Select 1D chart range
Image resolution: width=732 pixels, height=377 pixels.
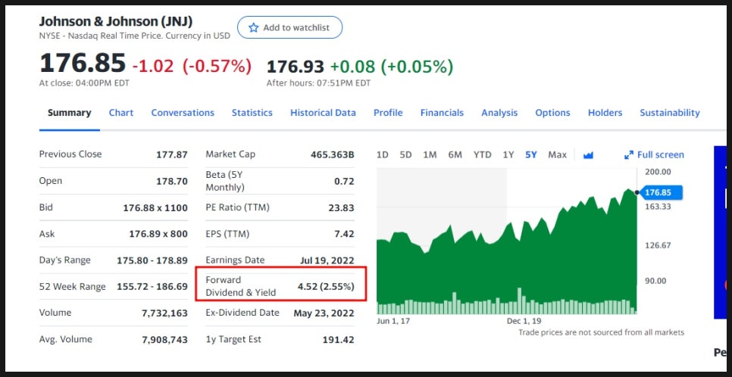click(383, 155)
